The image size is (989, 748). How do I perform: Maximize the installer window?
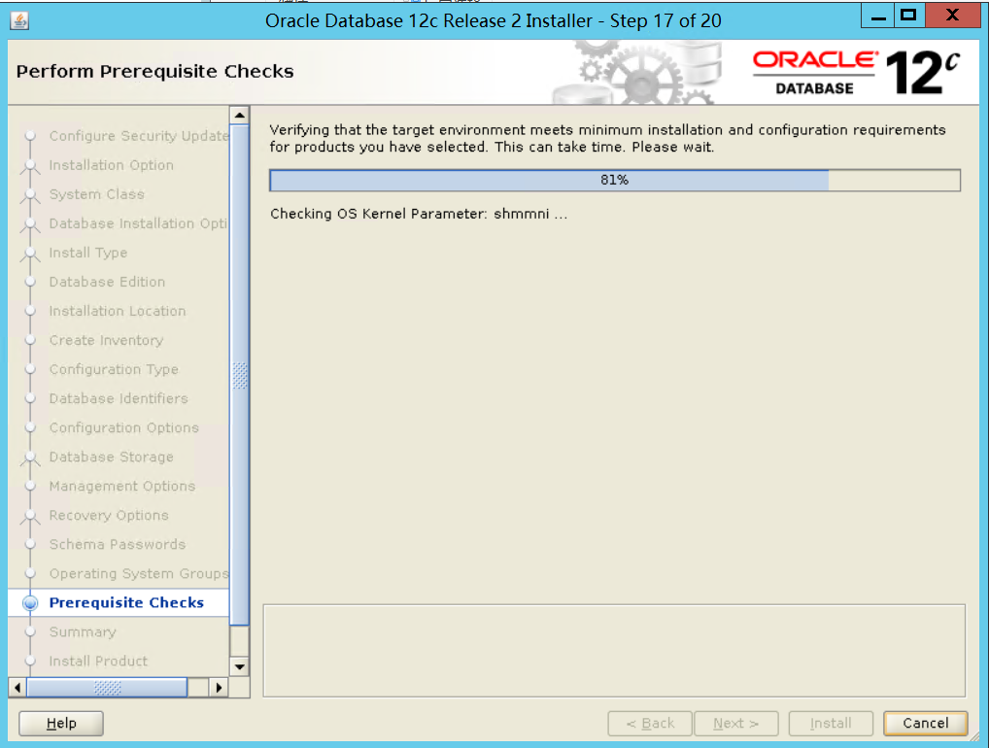click(x=909, y=16)
